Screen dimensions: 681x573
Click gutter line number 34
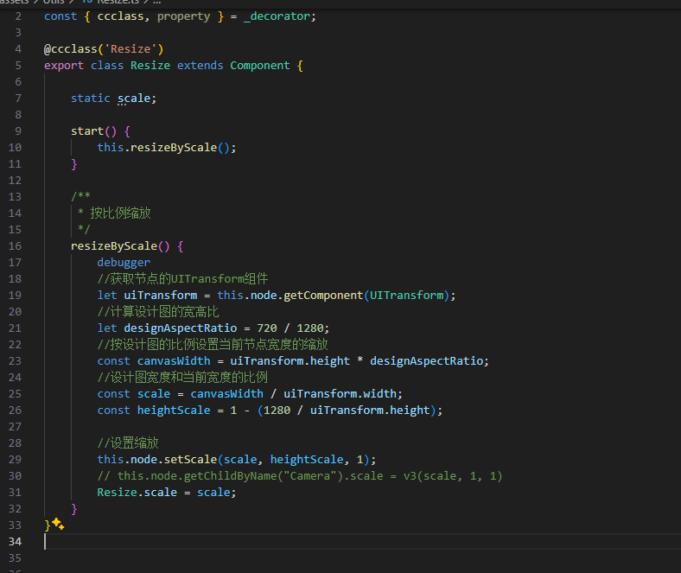15,542
